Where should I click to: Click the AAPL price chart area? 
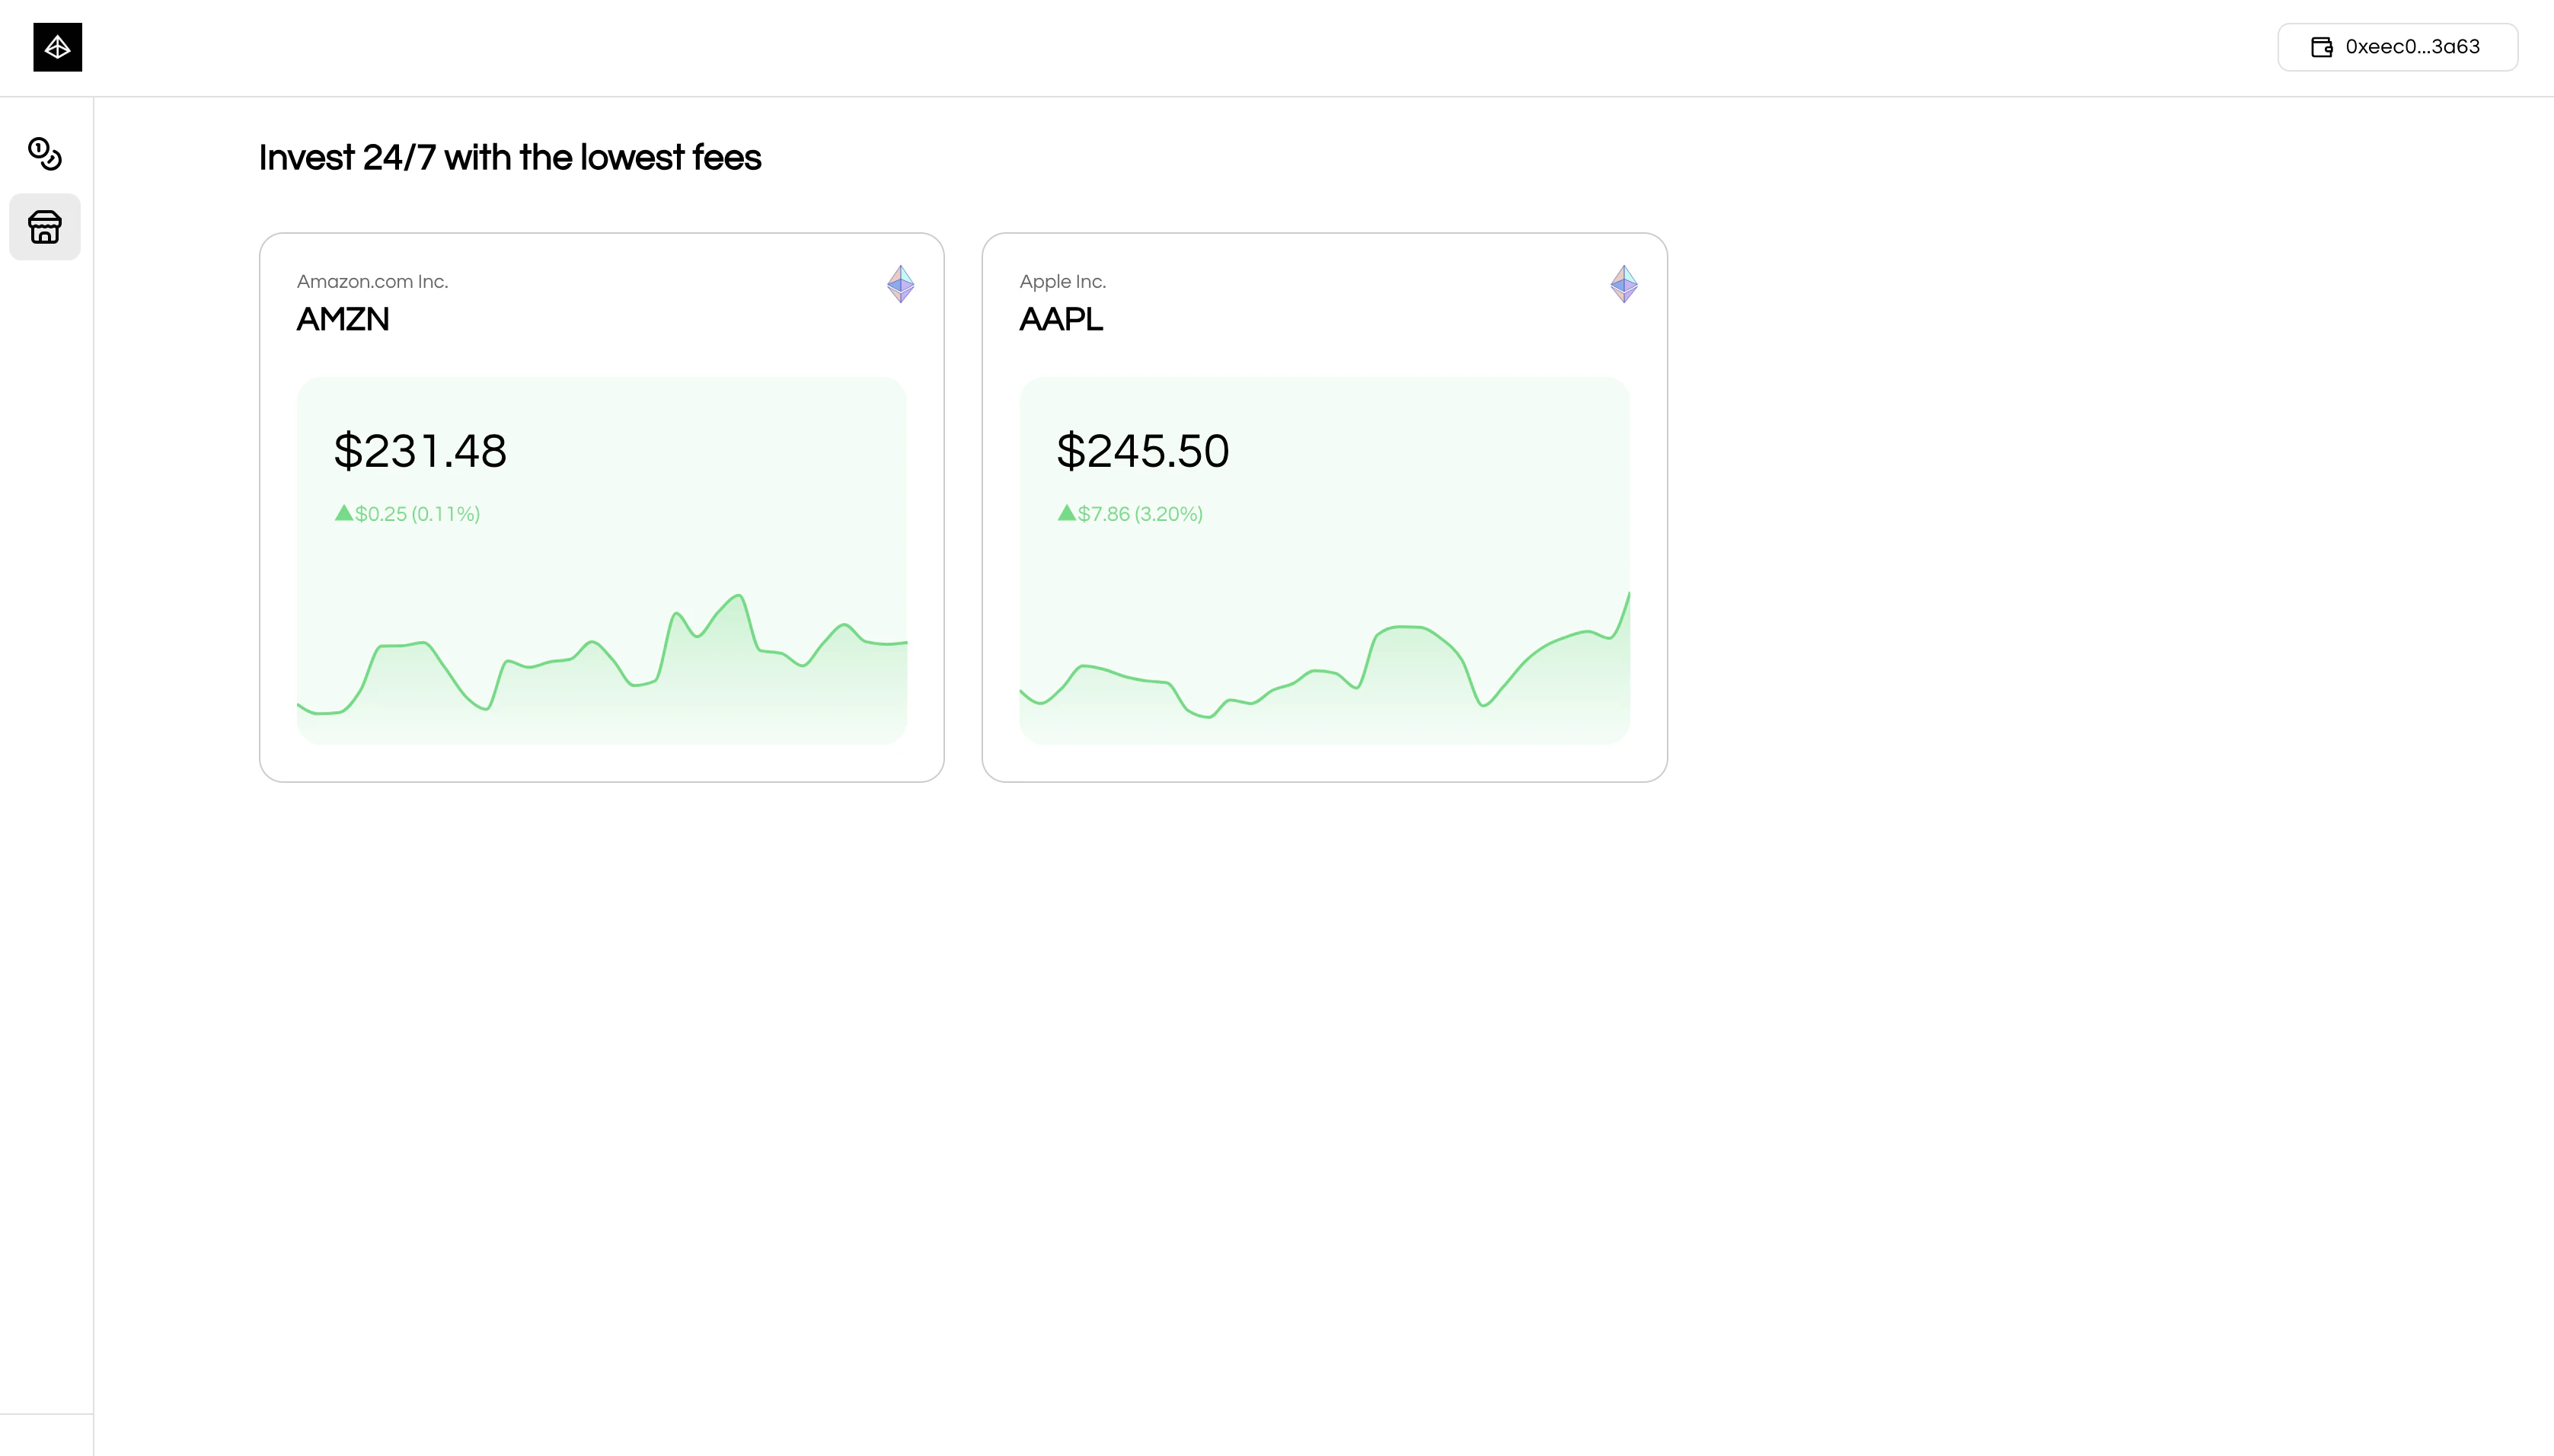(x=1324, y=670)
